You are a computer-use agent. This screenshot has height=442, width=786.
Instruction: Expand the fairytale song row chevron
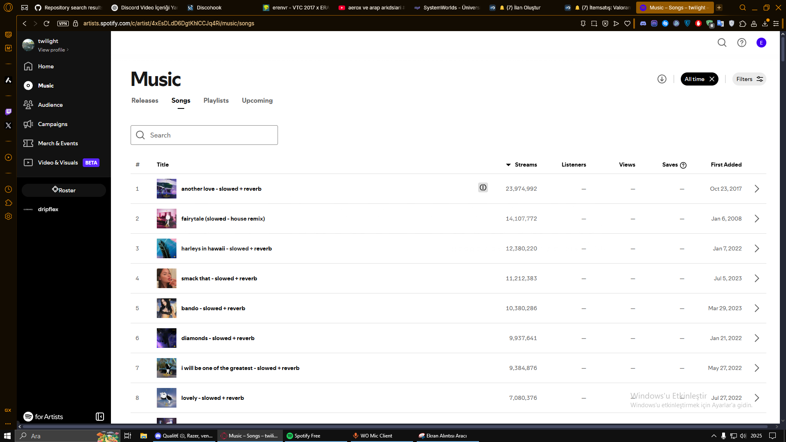point(757,219)
